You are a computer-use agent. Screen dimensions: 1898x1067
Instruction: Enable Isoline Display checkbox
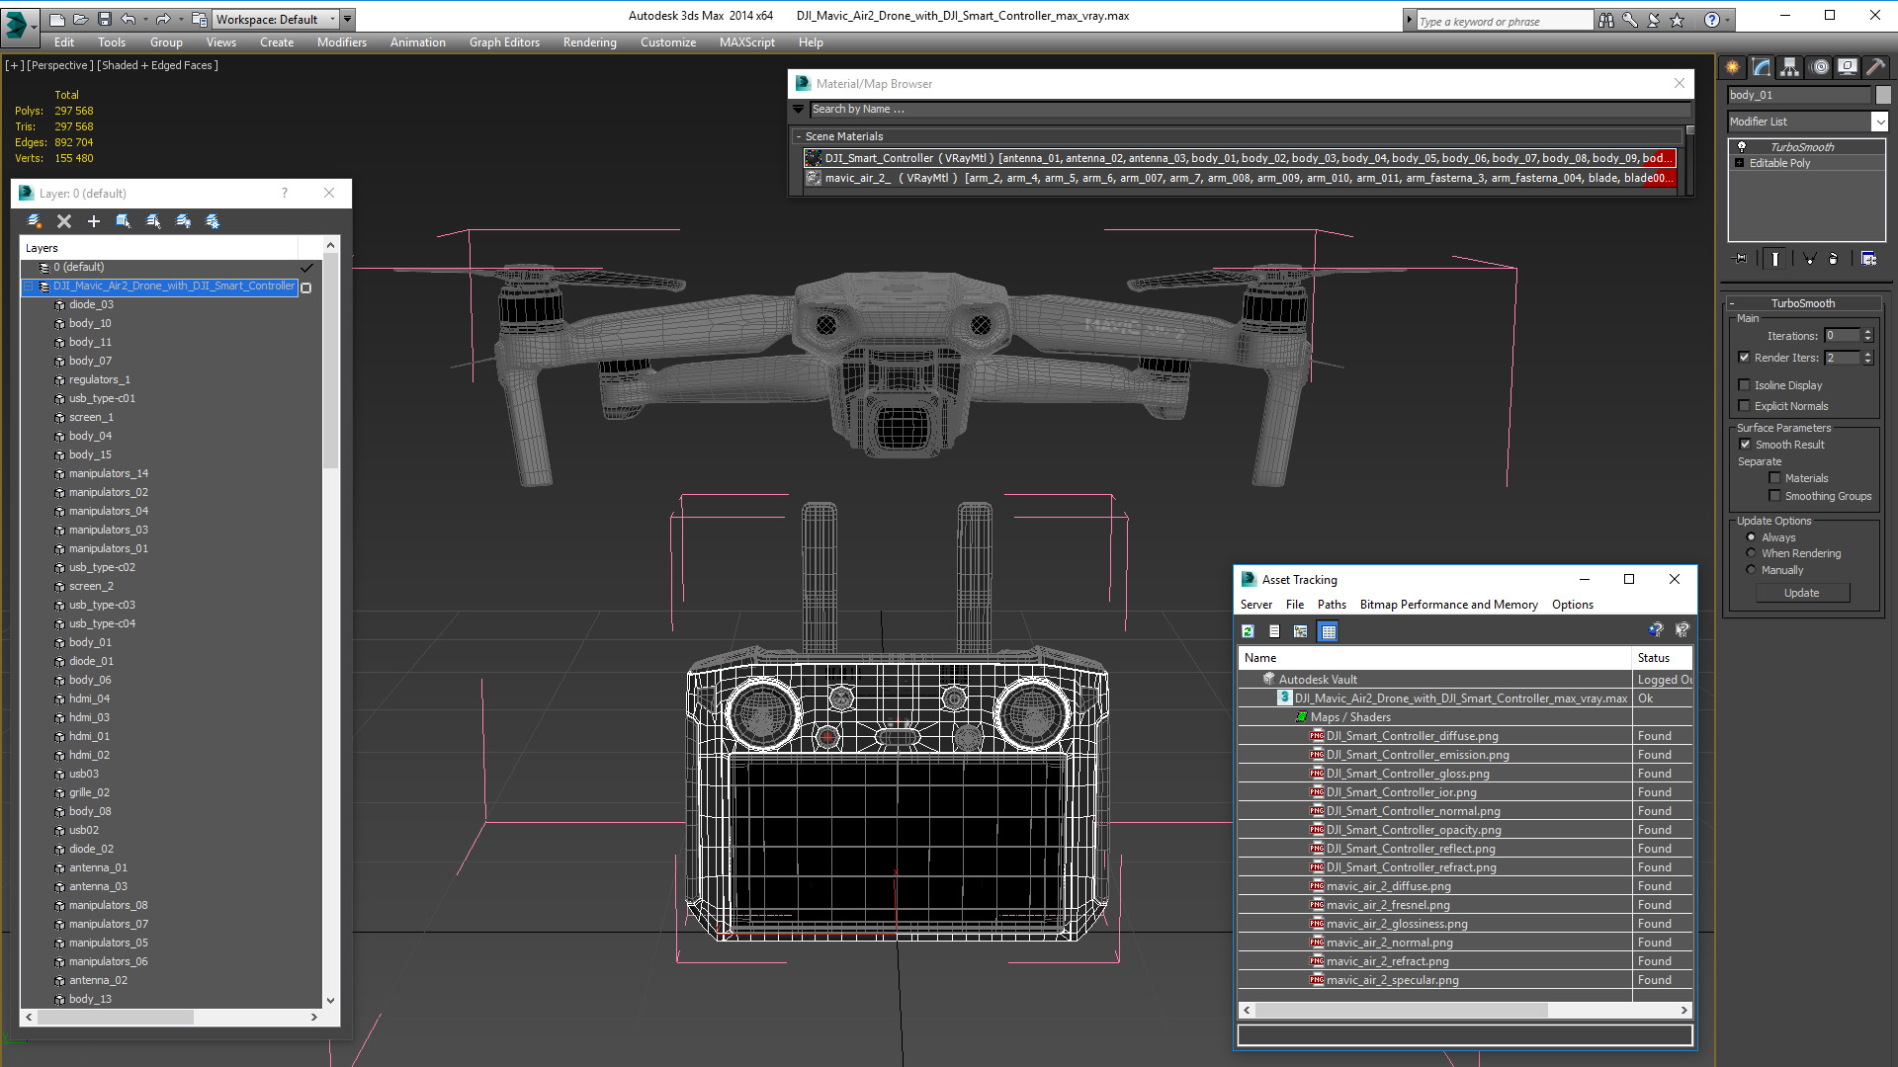(1744, 385)
